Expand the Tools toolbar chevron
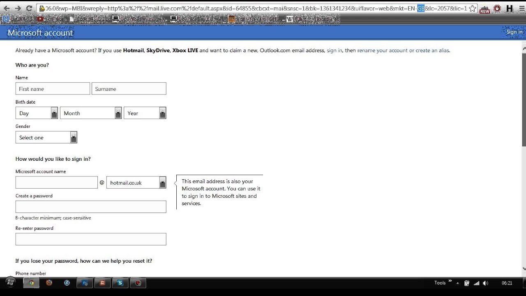This screenshot has width=526, height=296. [x=450, y=281]
